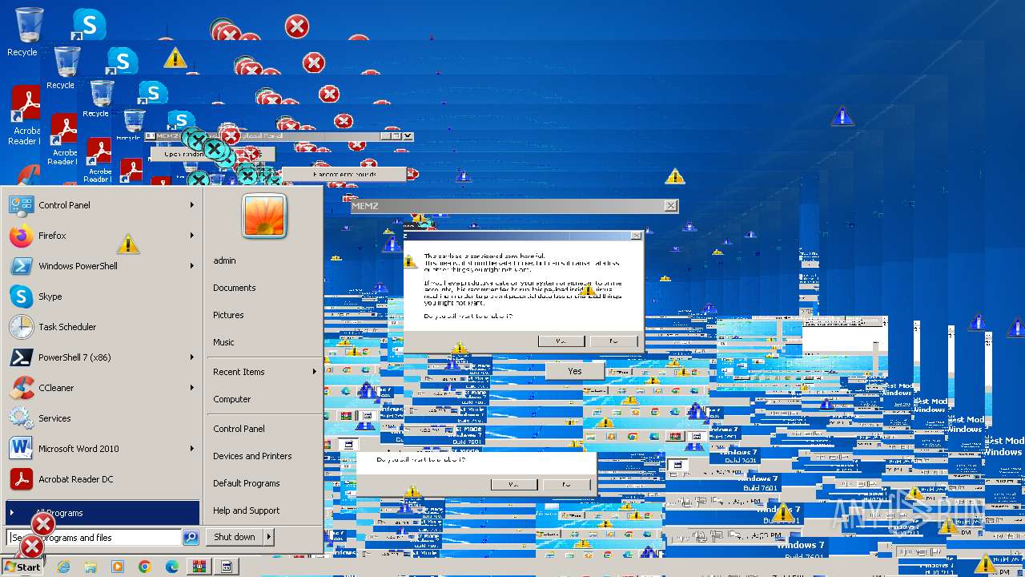Image resolution: width=1025 pixels, height=577 pixels.
Task: Click the Start button on the taskbar
Action: [x=22, y=567]
